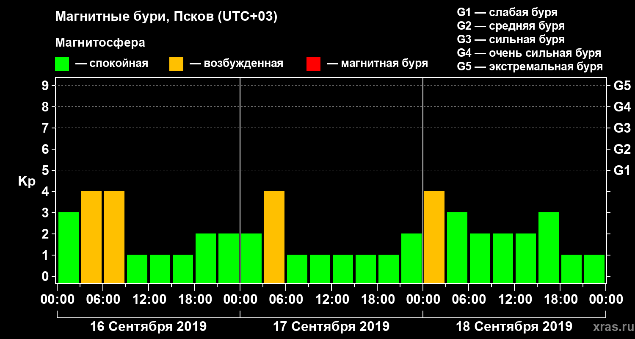
Task: Click the G1 storm level label on right axis
Action: [x=622, y=170]
